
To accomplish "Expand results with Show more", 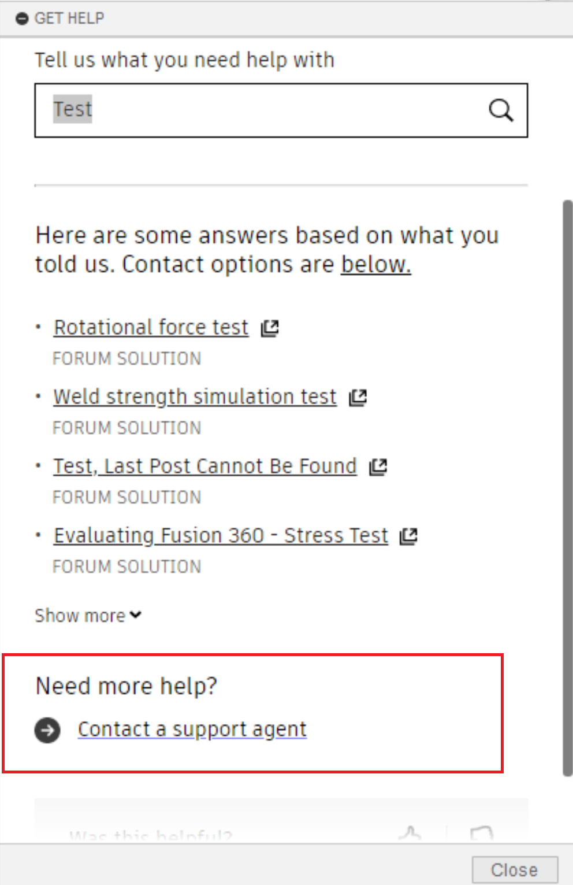I will [x=80, y=616].
